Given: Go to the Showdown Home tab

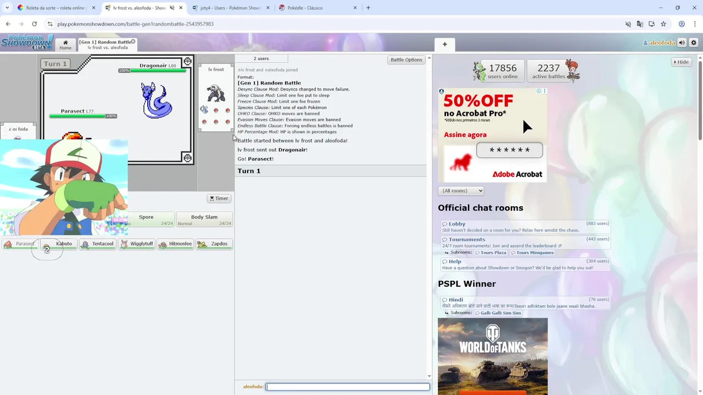Looking at the screenshot, I should pyautogui.click(x=65, y=44).
